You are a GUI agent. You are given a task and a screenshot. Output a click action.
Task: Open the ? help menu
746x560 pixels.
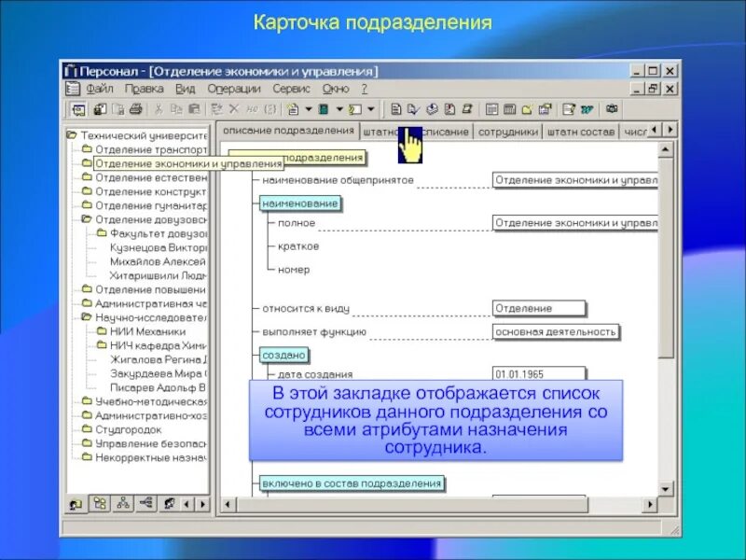tap(364, 89)
